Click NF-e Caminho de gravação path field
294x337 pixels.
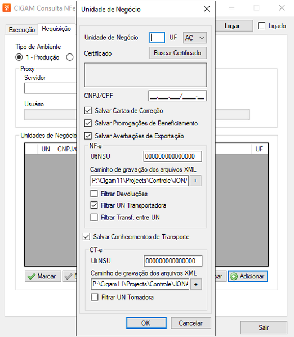coord(140,181)
